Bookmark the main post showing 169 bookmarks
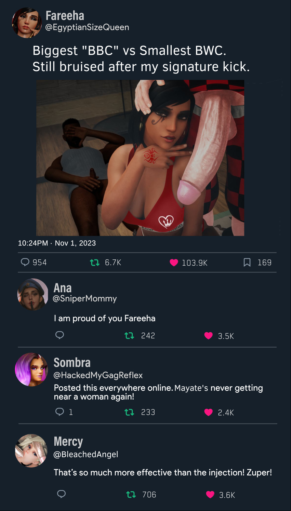Screen dimensions: 291x511 click(x=247, y=263)
